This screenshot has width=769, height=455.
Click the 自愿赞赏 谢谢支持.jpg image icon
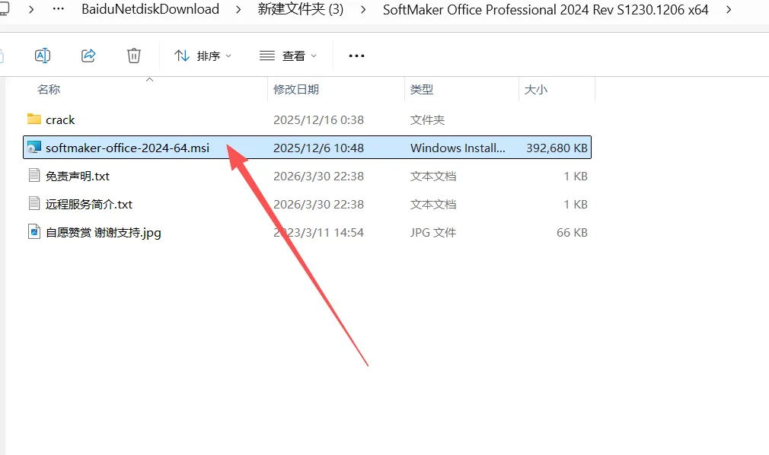(34, 231)
